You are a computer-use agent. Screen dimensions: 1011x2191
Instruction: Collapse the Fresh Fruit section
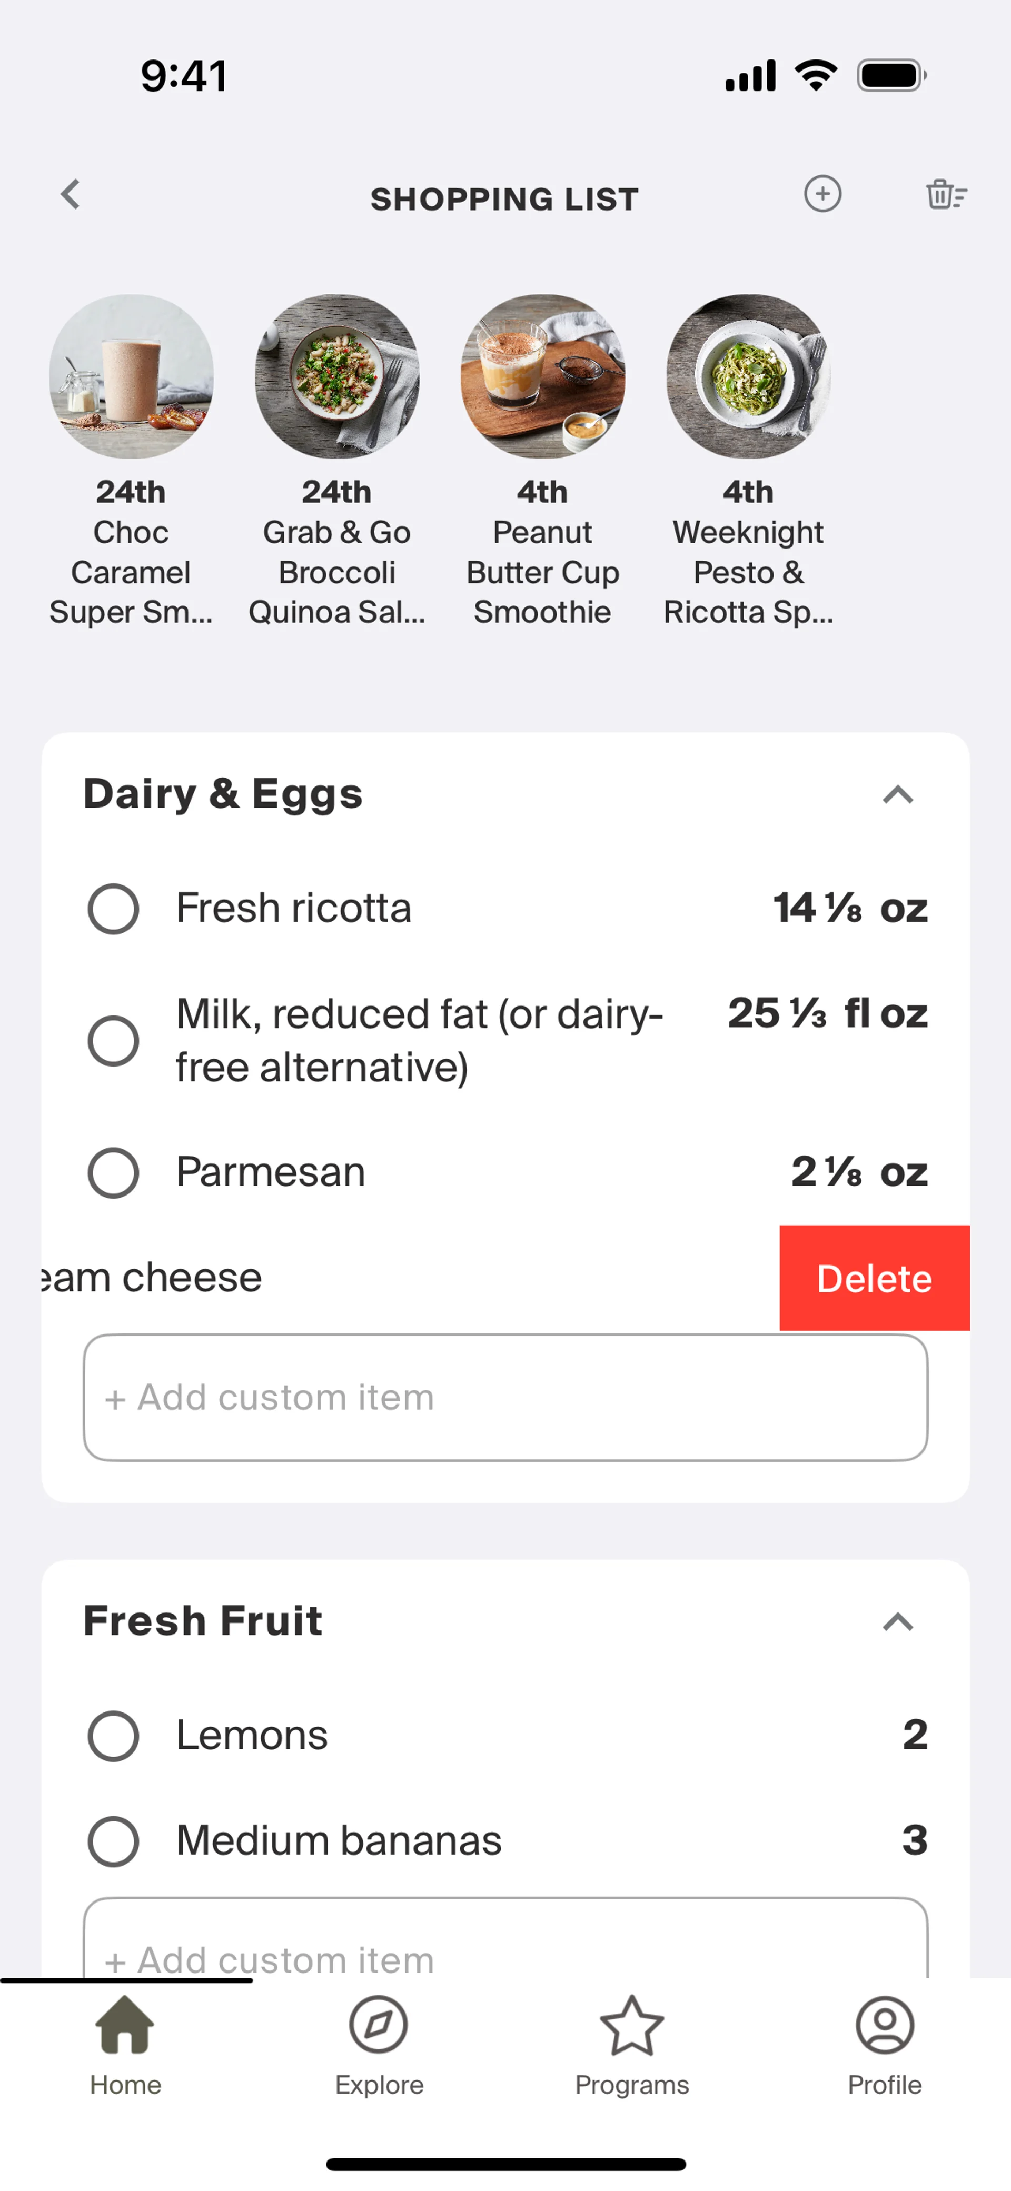pyautogui.click(x=897, y=1622)
